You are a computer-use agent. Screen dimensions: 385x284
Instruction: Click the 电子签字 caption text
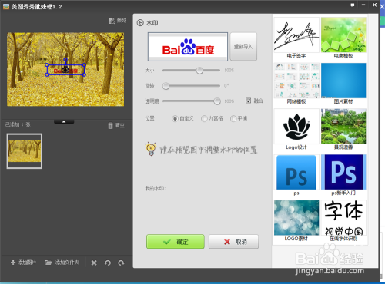[296, 56]
